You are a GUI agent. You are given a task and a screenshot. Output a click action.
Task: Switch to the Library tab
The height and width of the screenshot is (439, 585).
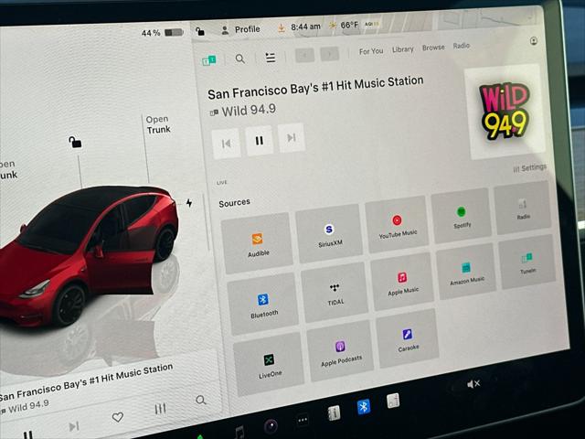[403, 49]
